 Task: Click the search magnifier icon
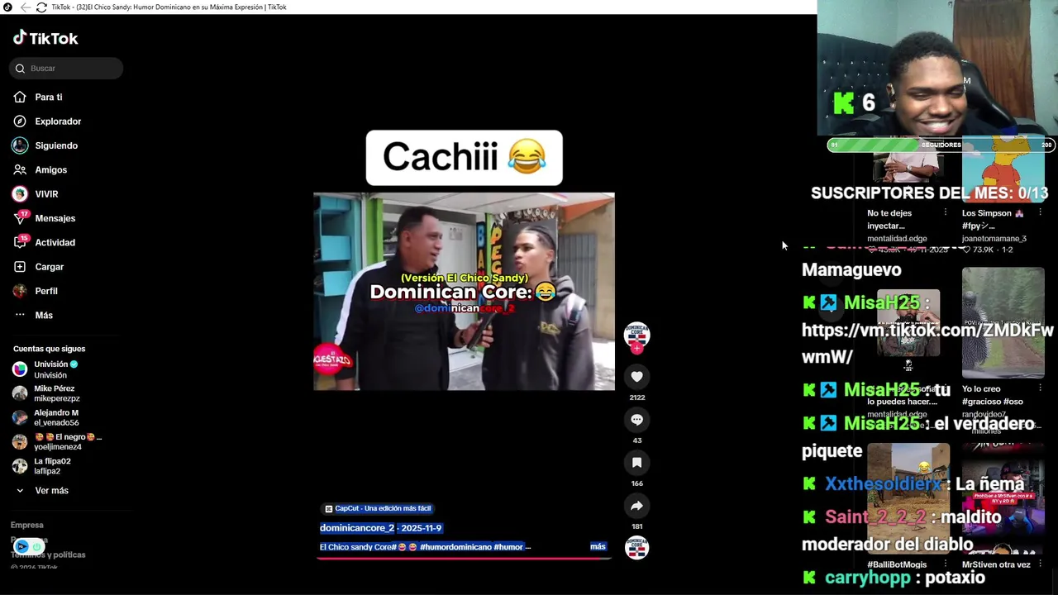(20, 69)
